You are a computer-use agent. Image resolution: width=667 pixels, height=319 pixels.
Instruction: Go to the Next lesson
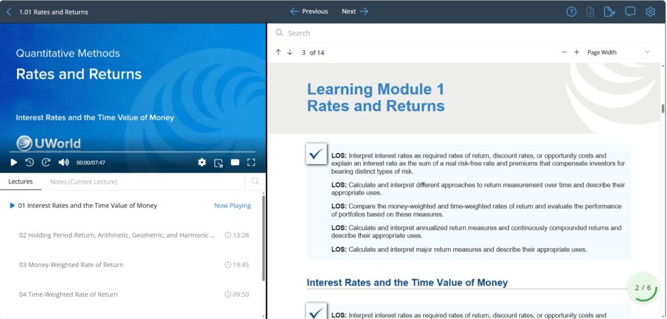[x=355, y=12]
